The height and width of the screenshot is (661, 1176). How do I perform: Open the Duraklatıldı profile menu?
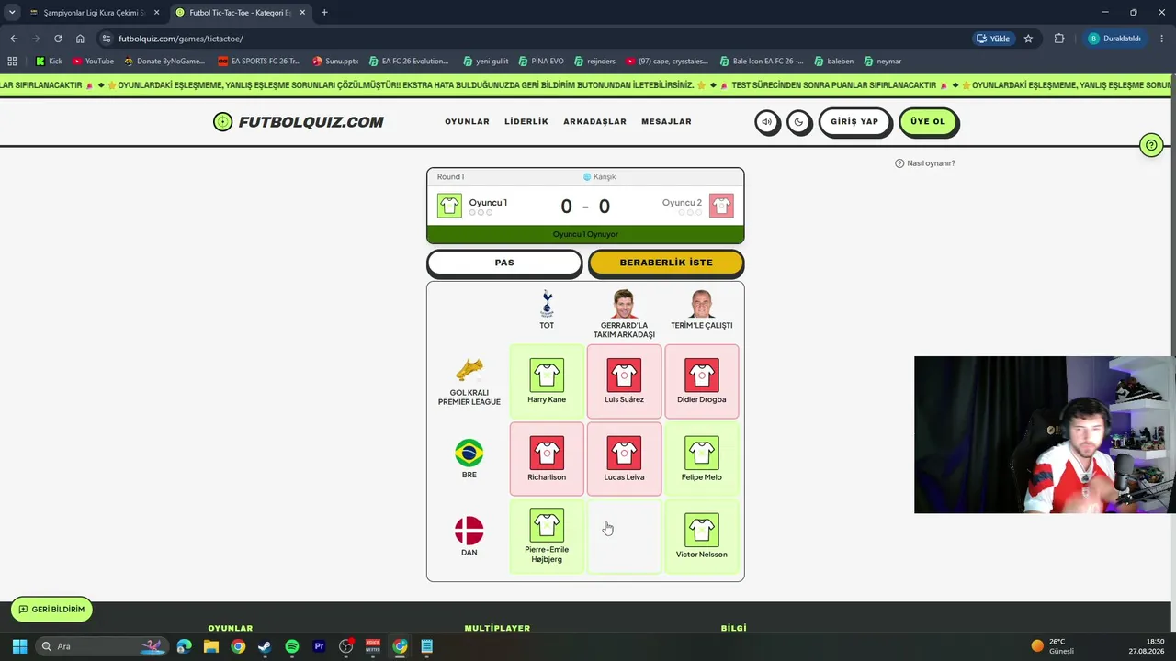tap(1114, 39)
